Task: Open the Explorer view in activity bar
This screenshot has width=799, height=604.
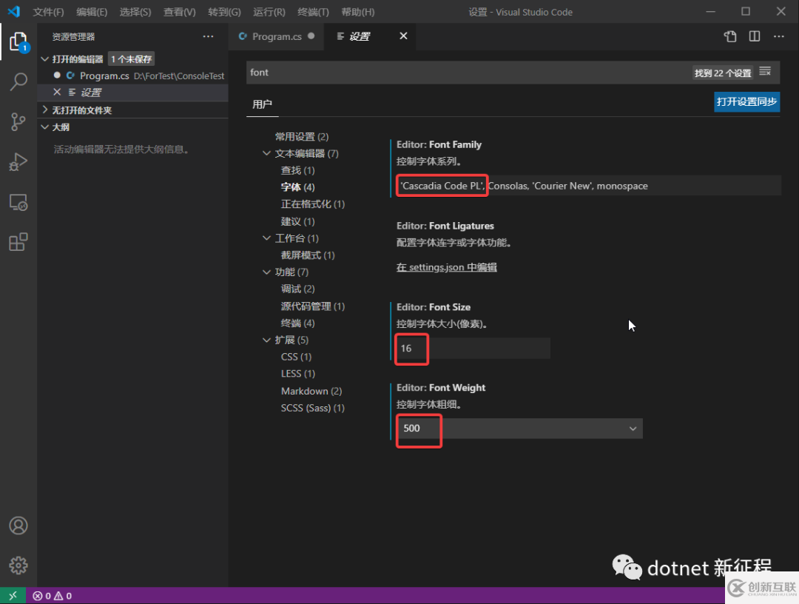Action: pyautogui.click(x=18, y=42)
